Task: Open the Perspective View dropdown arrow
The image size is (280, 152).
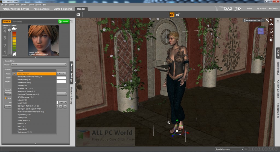Action: (263, 20)
